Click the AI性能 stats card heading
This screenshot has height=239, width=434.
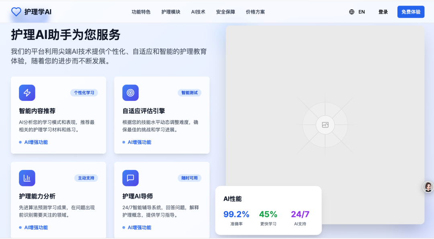click(x=232, y=199)
